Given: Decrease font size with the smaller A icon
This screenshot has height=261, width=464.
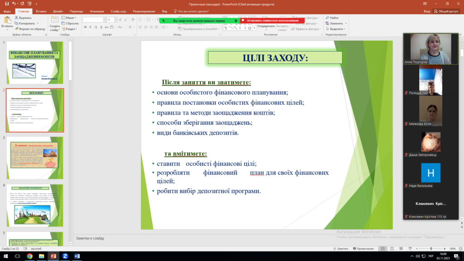Looking at the screenshot, I should (126, 19).
